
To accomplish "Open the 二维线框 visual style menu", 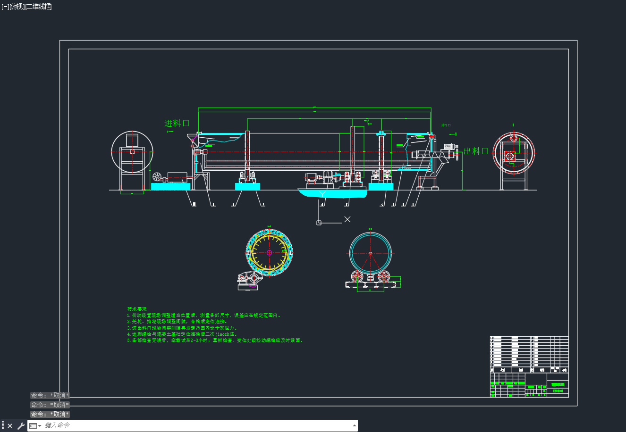I will pos(38,7).
